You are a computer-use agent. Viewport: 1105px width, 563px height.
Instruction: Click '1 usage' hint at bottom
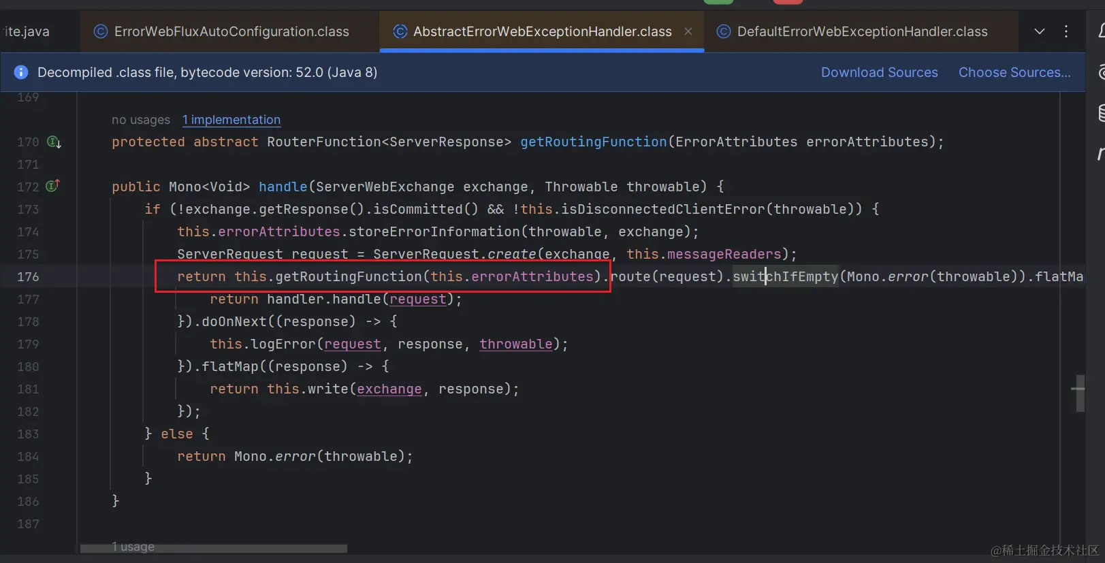click(133, 547)
